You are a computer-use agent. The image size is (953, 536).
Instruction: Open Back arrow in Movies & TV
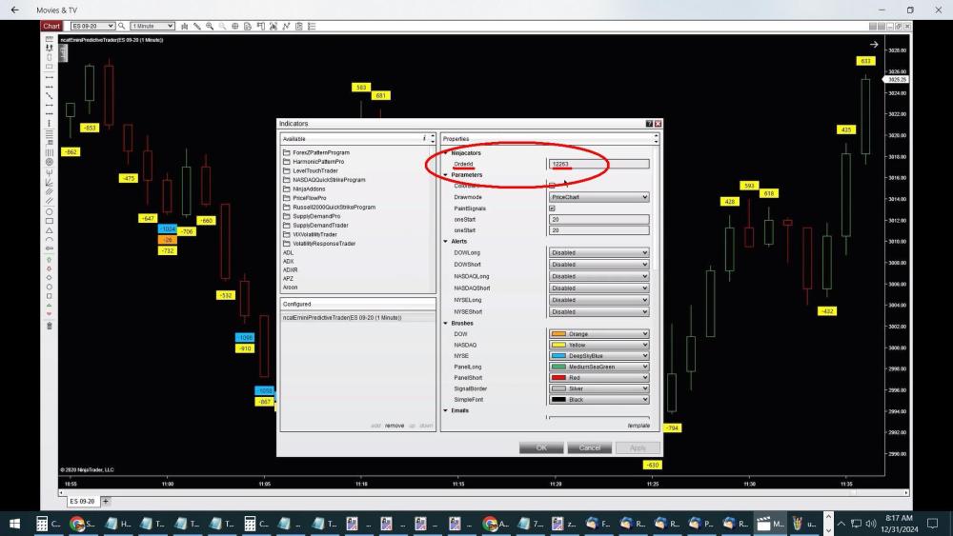tap(14, 10)
